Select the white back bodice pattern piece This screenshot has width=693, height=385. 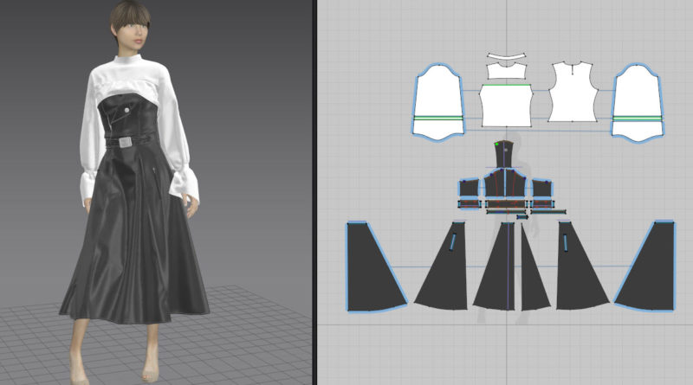pyautogui.click(x=573, y=93)
